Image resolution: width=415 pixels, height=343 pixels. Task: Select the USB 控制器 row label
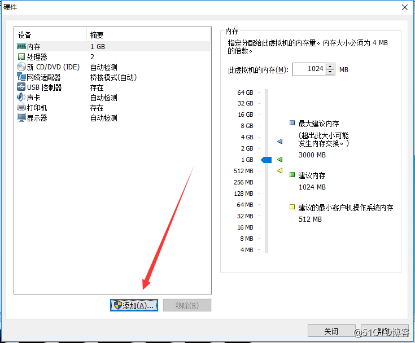point(45,87)
